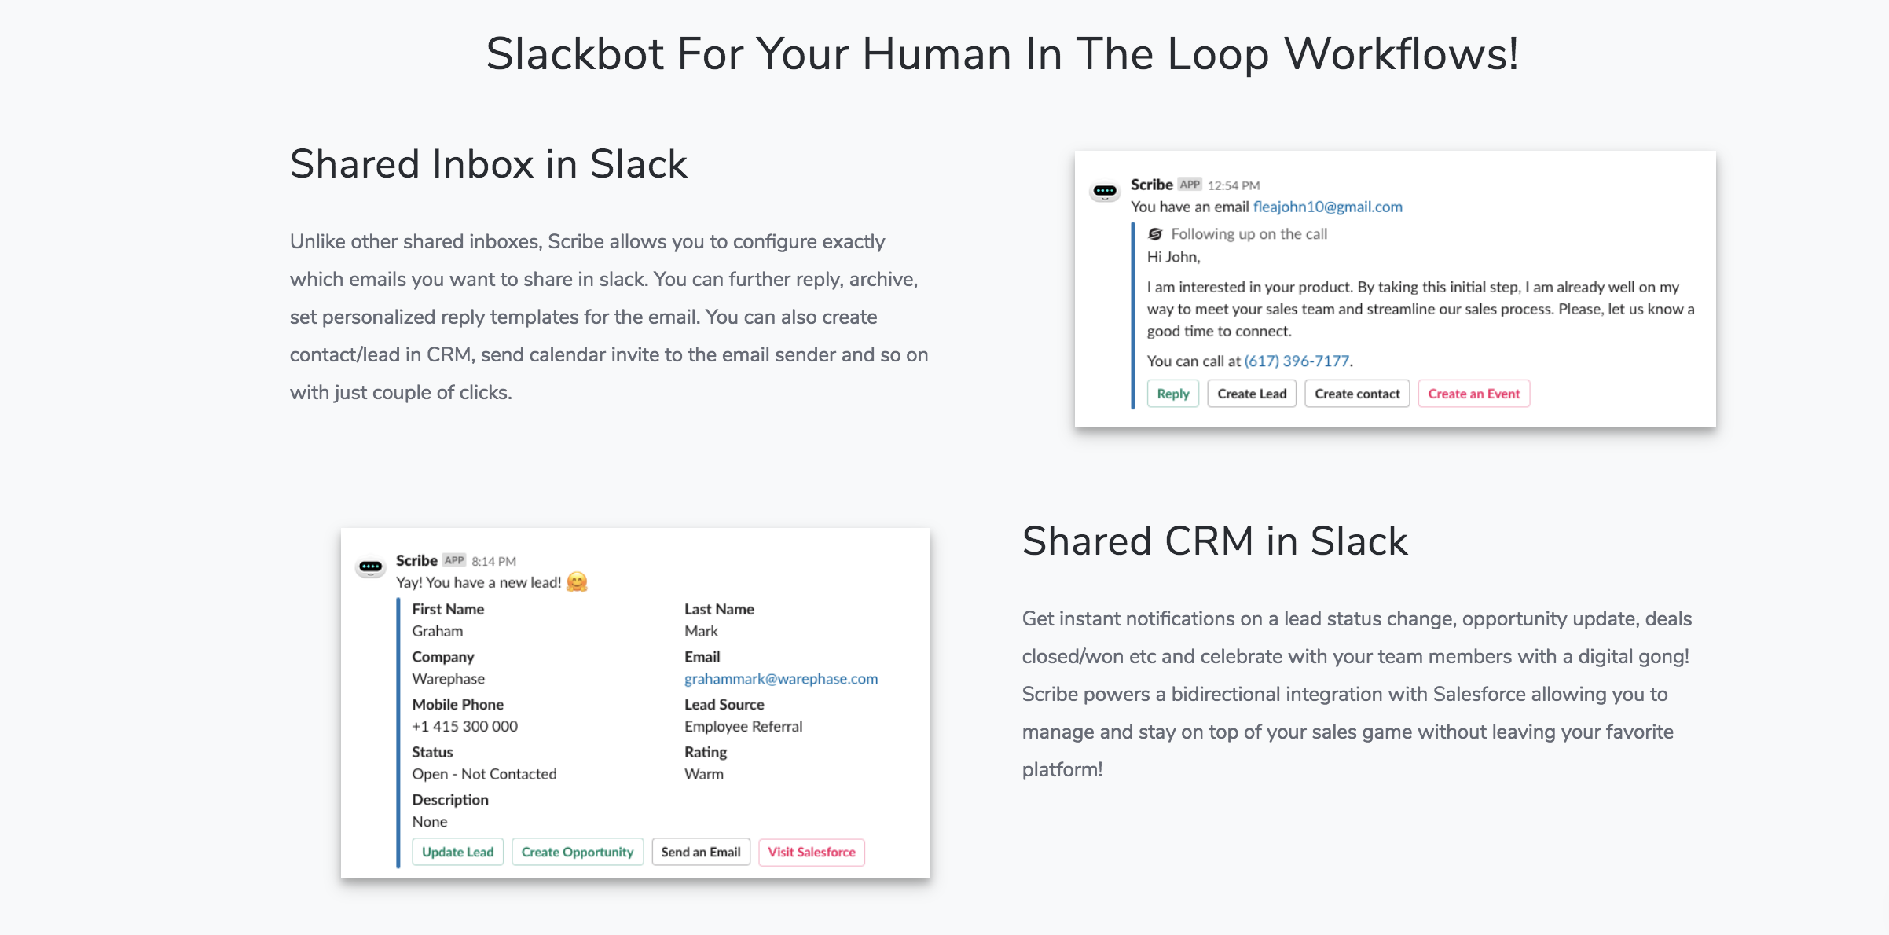Click the hugging emoji after new lead text
This screenshot has width=1889, height=935.
click(577, 582)
